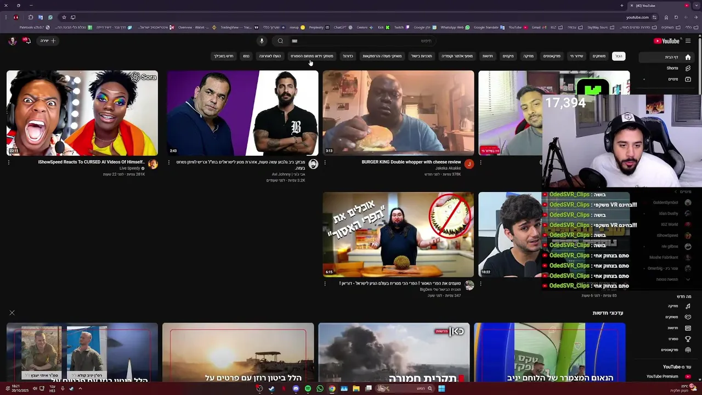Open the Podcasts icon in sidebar
Viewport: 702px width, 395px height.
tap(688, 350)
